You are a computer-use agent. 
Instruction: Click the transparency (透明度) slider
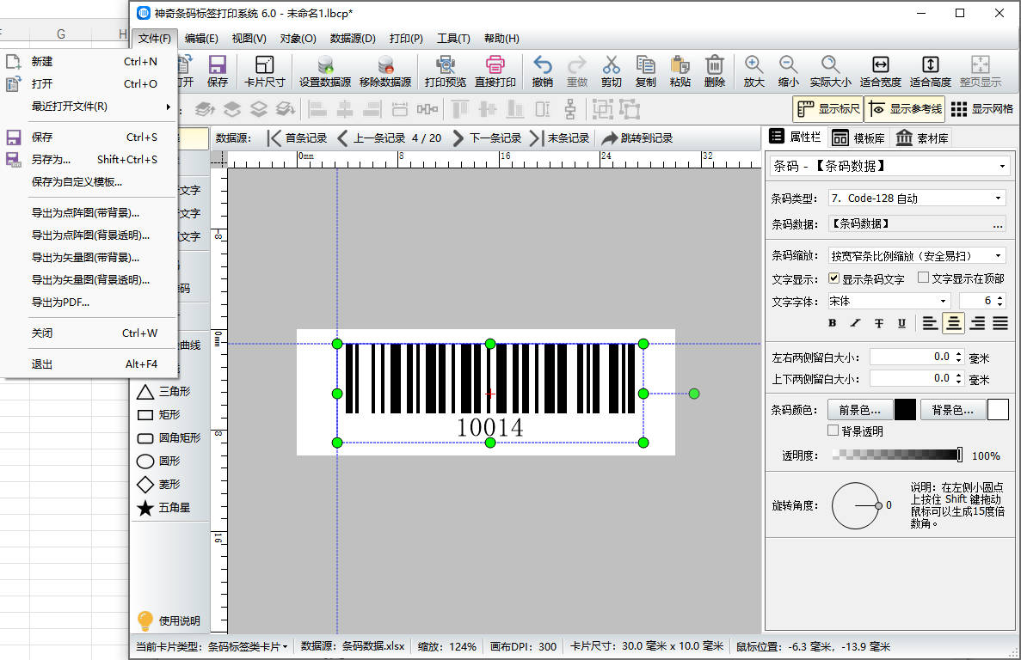click(x=898, y=455)
